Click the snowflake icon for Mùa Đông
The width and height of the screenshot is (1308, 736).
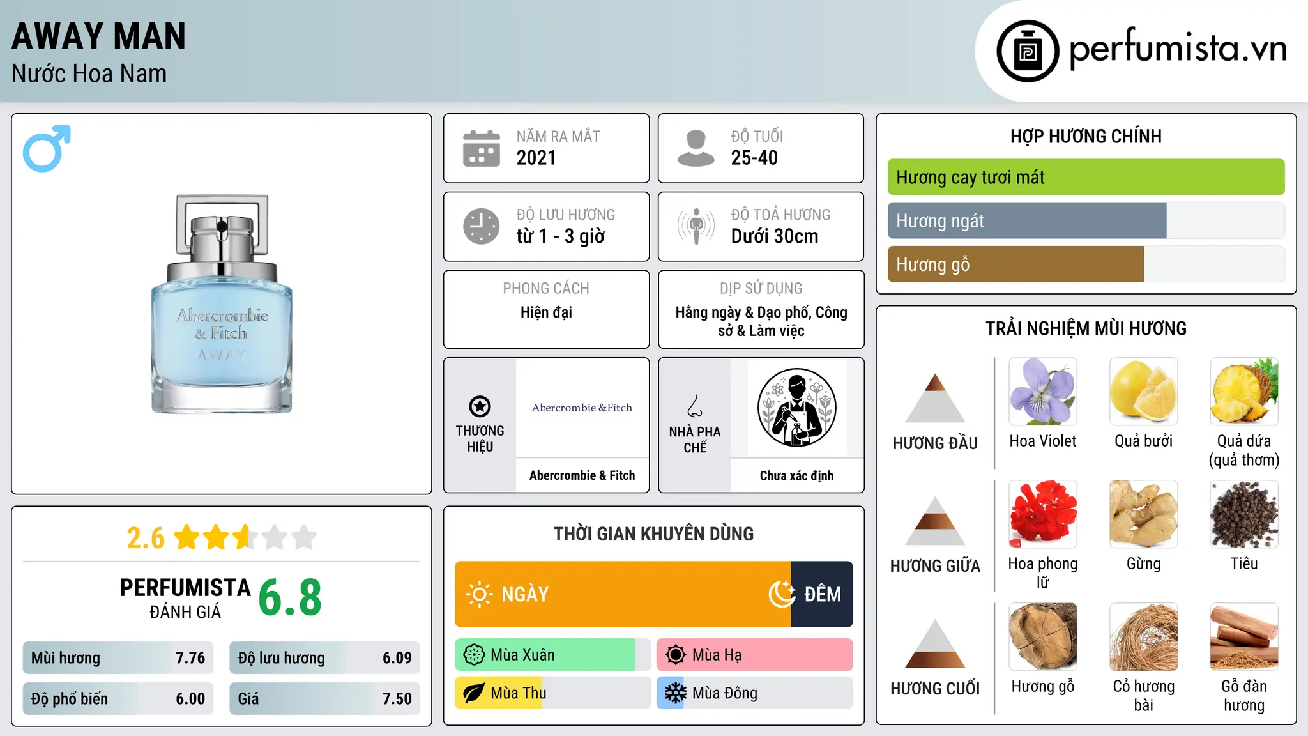pyautogui.click(x=676, y=693)
